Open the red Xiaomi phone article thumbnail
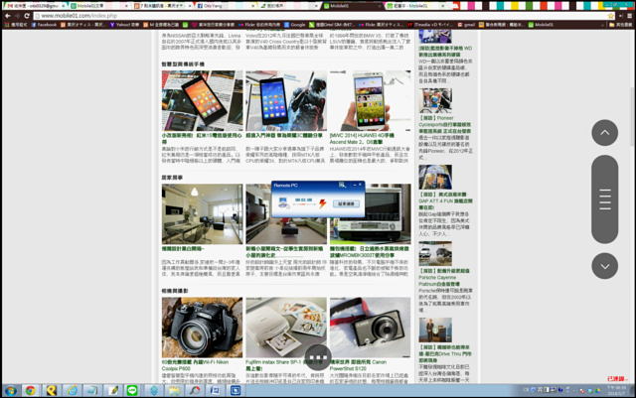The width and height of the screenshot is (636, 398). [x=202, y=100]
